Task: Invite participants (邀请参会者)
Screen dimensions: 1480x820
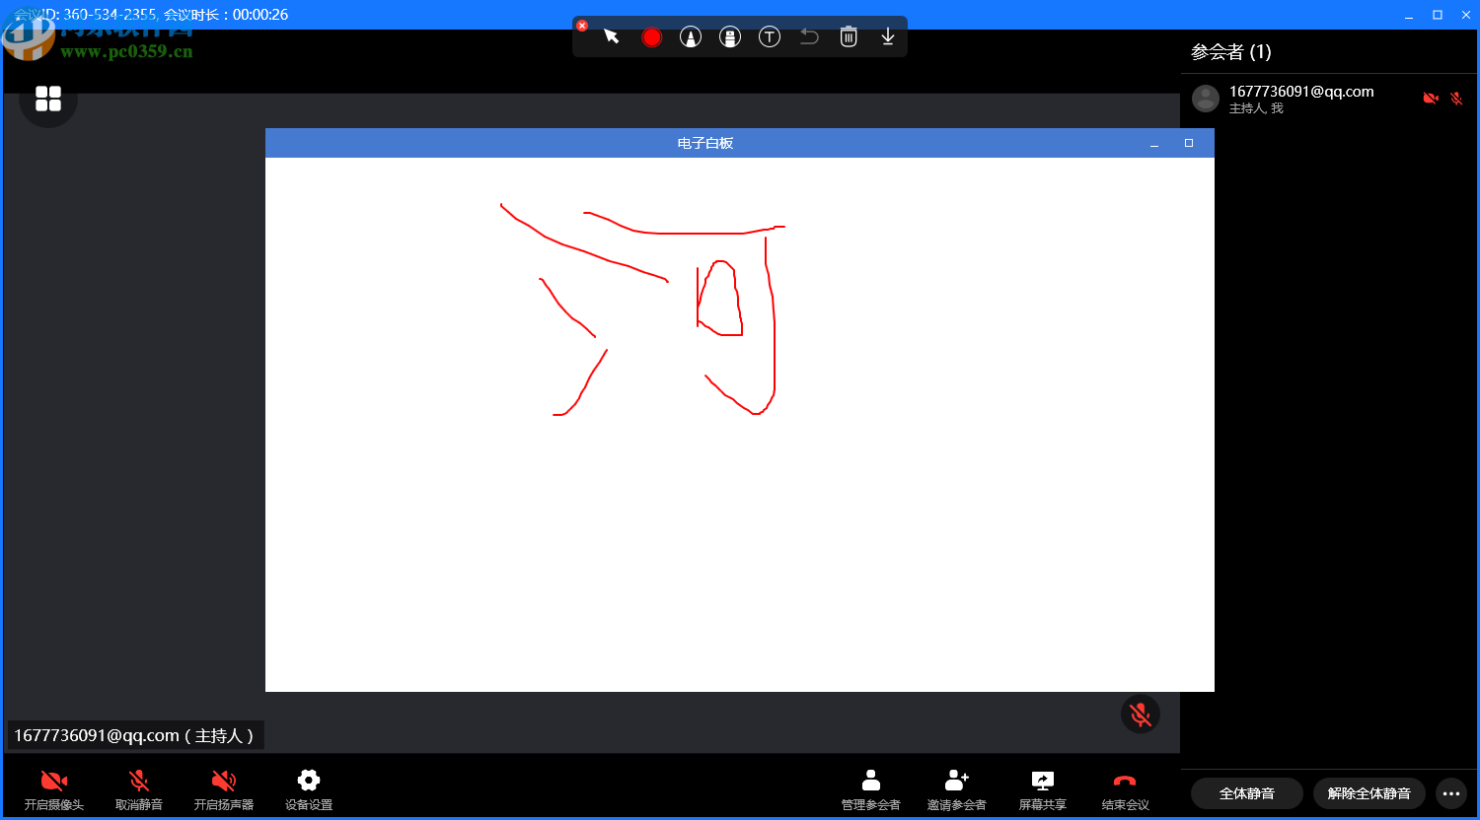Action: coord(957,790)
